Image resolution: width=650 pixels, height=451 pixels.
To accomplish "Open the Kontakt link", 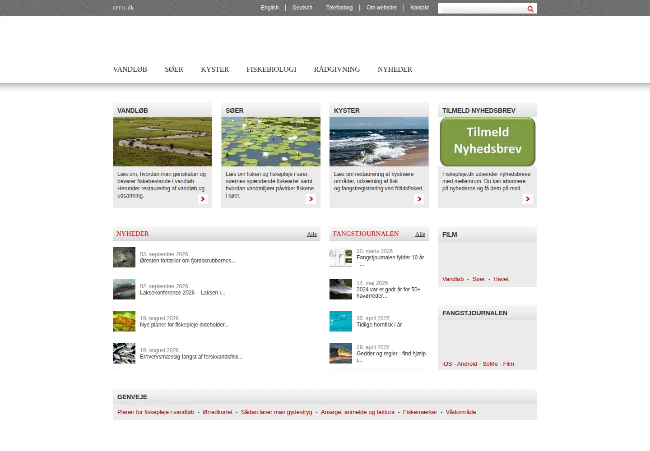I will pos(419,8).
